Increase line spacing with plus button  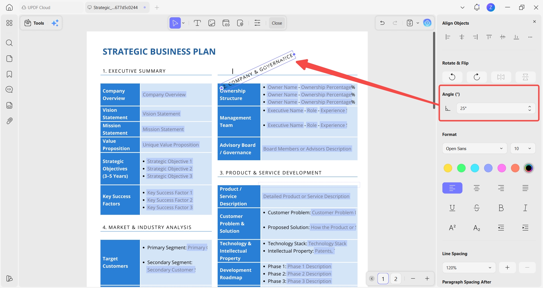[x=507, y=268]
